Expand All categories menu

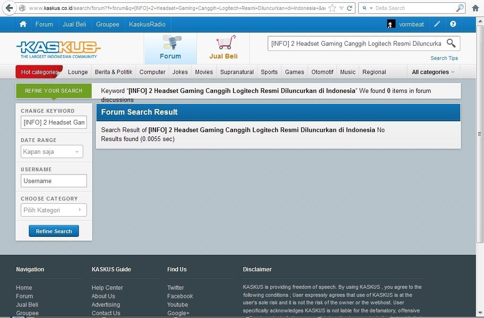(433, 72)
